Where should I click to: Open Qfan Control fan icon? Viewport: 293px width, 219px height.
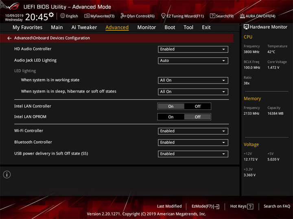point(123,16)
